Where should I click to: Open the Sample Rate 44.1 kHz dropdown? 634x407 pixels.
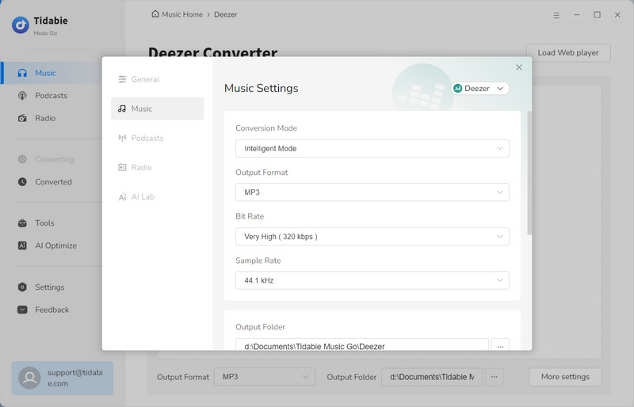point(372,280)
